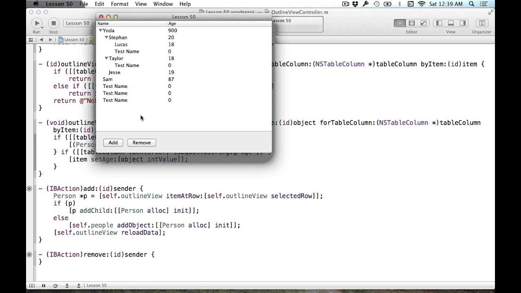The width and height of the screenshot is (521, 293).
Task: Open Spotlight search in menu bar
Action: click(x=471, y=4)
